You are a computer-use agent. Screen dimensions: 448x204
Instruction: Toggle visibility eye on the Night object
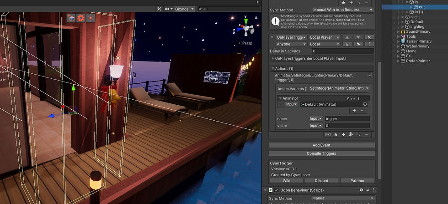coord(407,17)
